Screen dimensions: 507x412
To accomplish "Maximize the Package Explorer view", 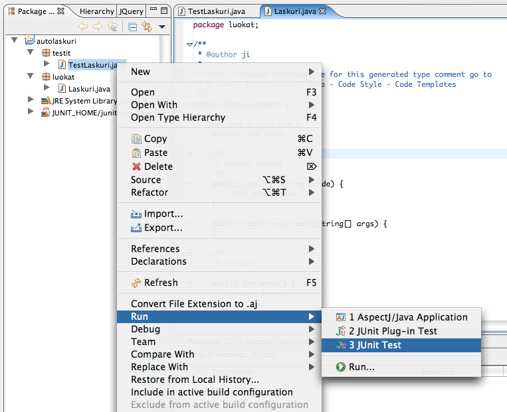I will [164, 11].
